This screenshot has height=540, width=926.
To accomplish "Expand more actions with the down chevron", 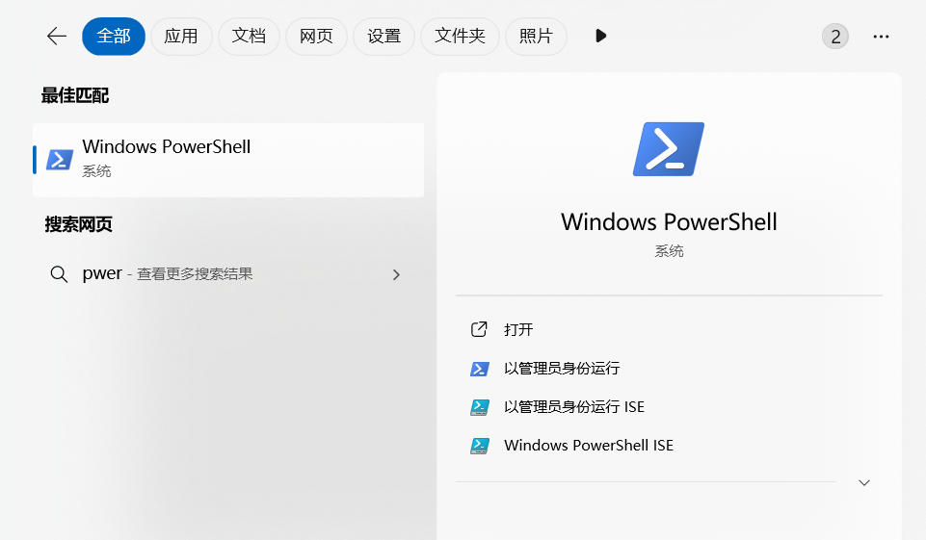I will (863, 482).
